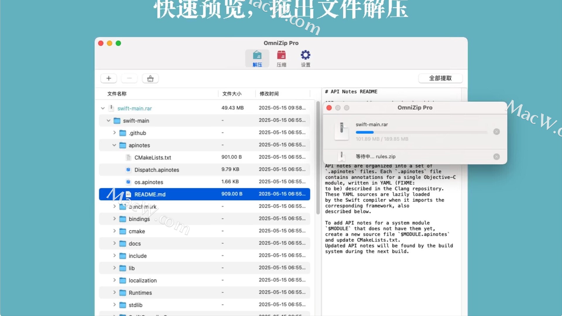562x316 pixels.
Task: Click the docs folder icon
Action: pos(123,243)
